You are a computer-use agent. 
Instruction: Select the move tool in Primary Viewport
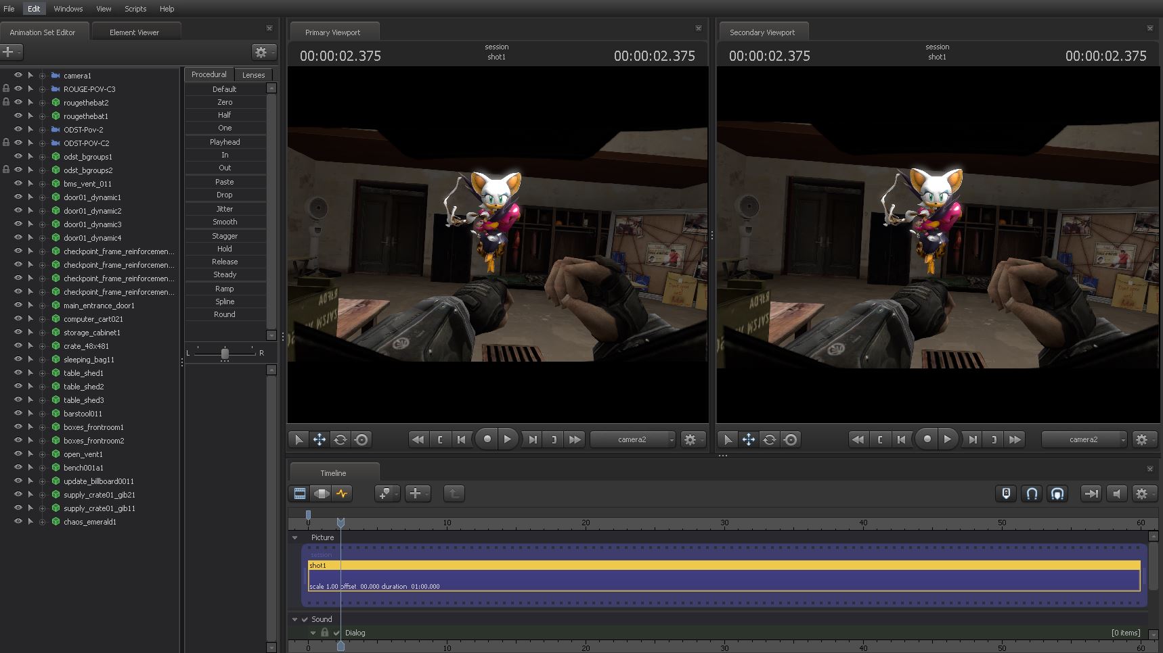pyautogui.click(x=319, y=439)
